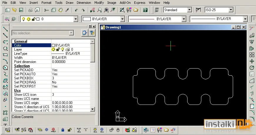Click the Stores UCS origin row label
Screen dimensions: 256x135
tap(26, 103)
